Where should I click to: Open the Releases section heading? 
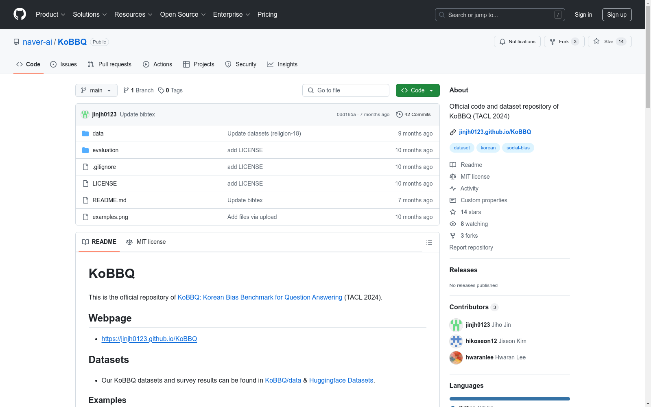pos(463,270)
